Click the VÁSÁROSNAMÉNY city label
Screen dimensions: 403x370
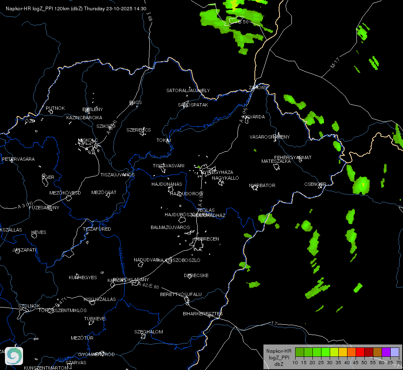coord(270,137)
